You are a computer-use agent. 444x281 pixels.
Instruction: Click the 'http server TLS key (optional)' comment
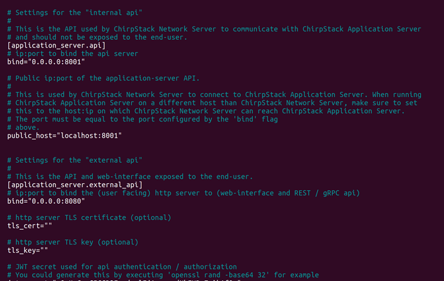coord(73,242)
